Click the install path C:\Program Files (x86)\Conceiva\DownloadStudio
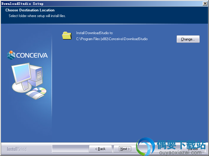The image size is (209, 156). (112, 39)
